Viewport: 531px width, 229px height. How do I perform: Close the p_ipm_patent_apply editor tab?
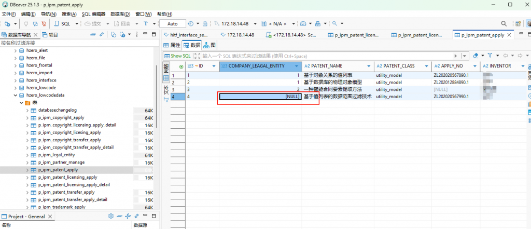[x=509, y=35]
